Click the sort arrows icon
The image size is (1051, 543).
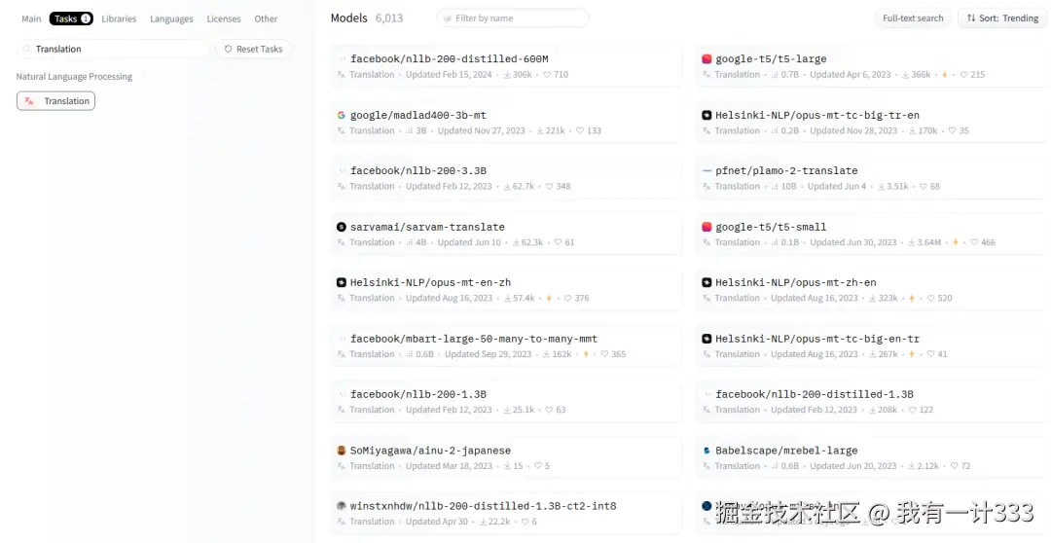pyautogui.click(x=971, y=18)
